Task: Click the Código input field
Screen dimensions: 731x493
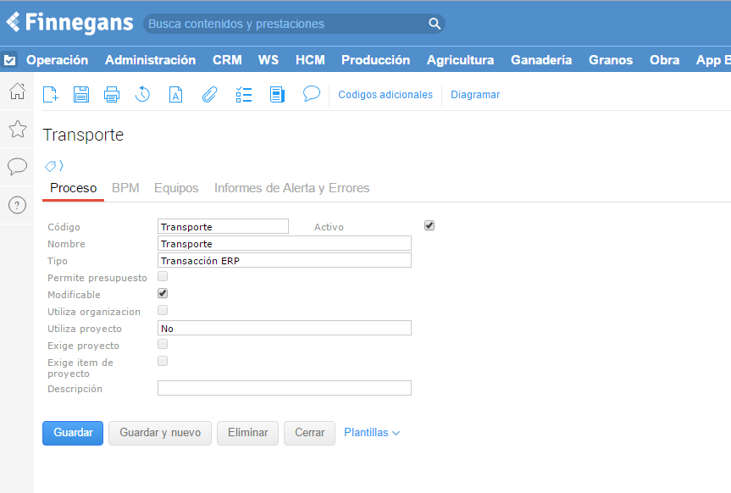Action: [x=223, y=226]
